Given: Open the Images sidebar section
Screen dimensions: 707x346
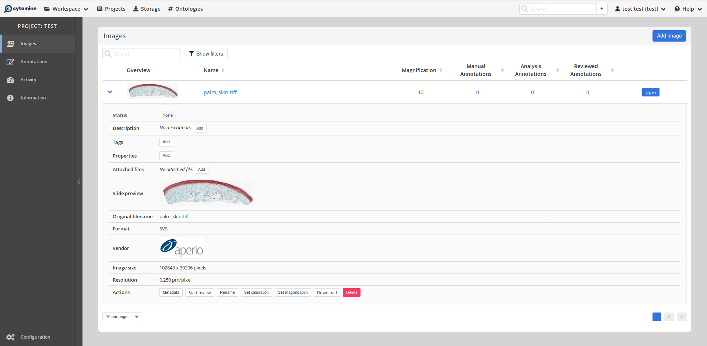Looking at the screenshot, I should [x=28, y=44].
